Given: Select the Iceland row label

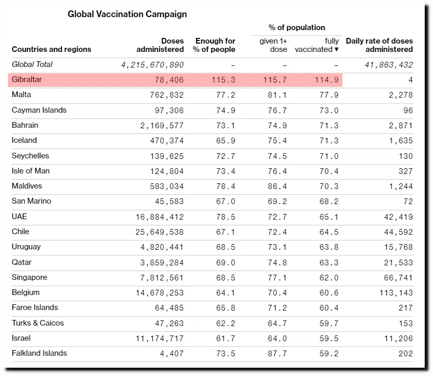Looking at the screenshot, I should 24,140.
